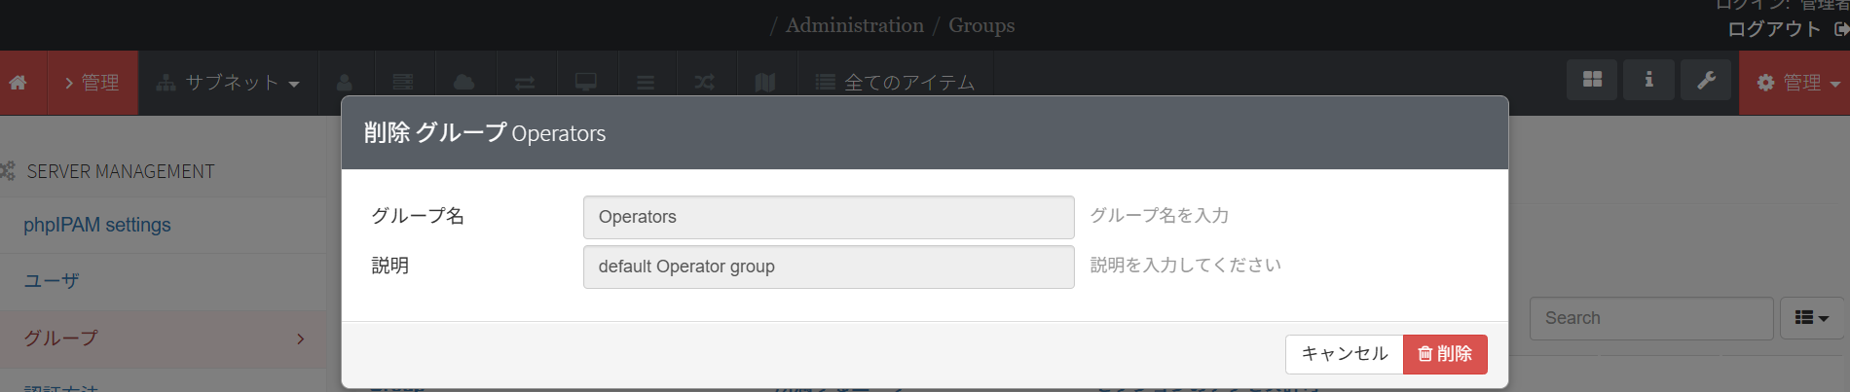This screenshot has width=1850, height=392.
Task: Expand the サブネット dropdown menu
Action: tap(227, 83)
